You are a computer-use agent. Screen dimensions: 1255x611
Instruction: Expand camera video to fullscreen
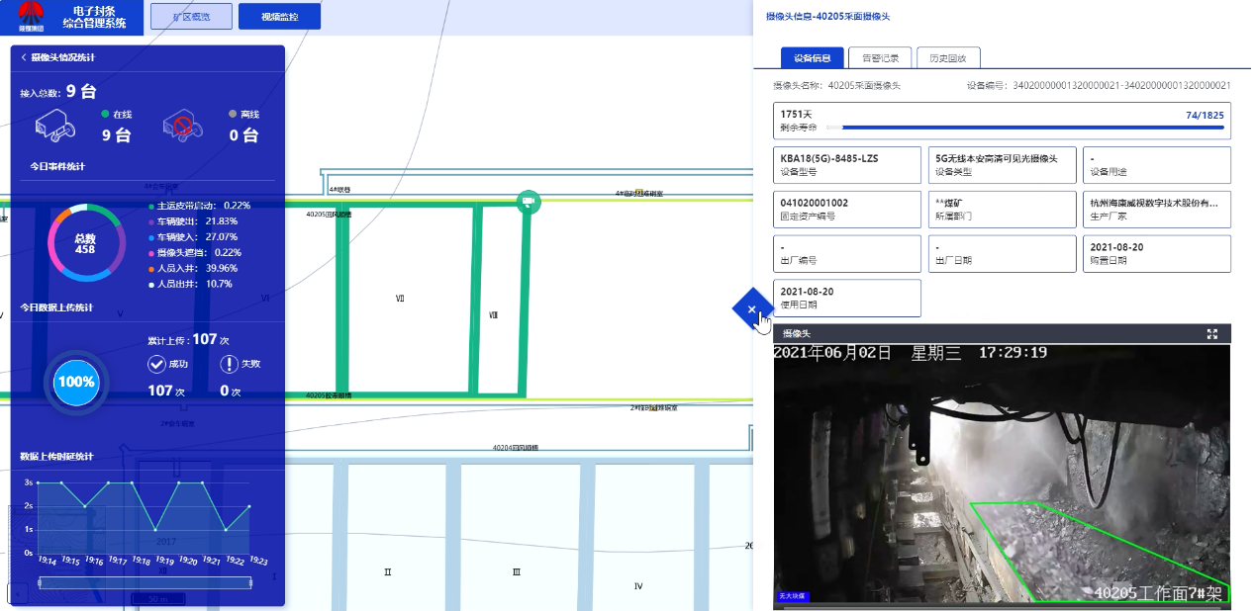(x=1211, y=334)
